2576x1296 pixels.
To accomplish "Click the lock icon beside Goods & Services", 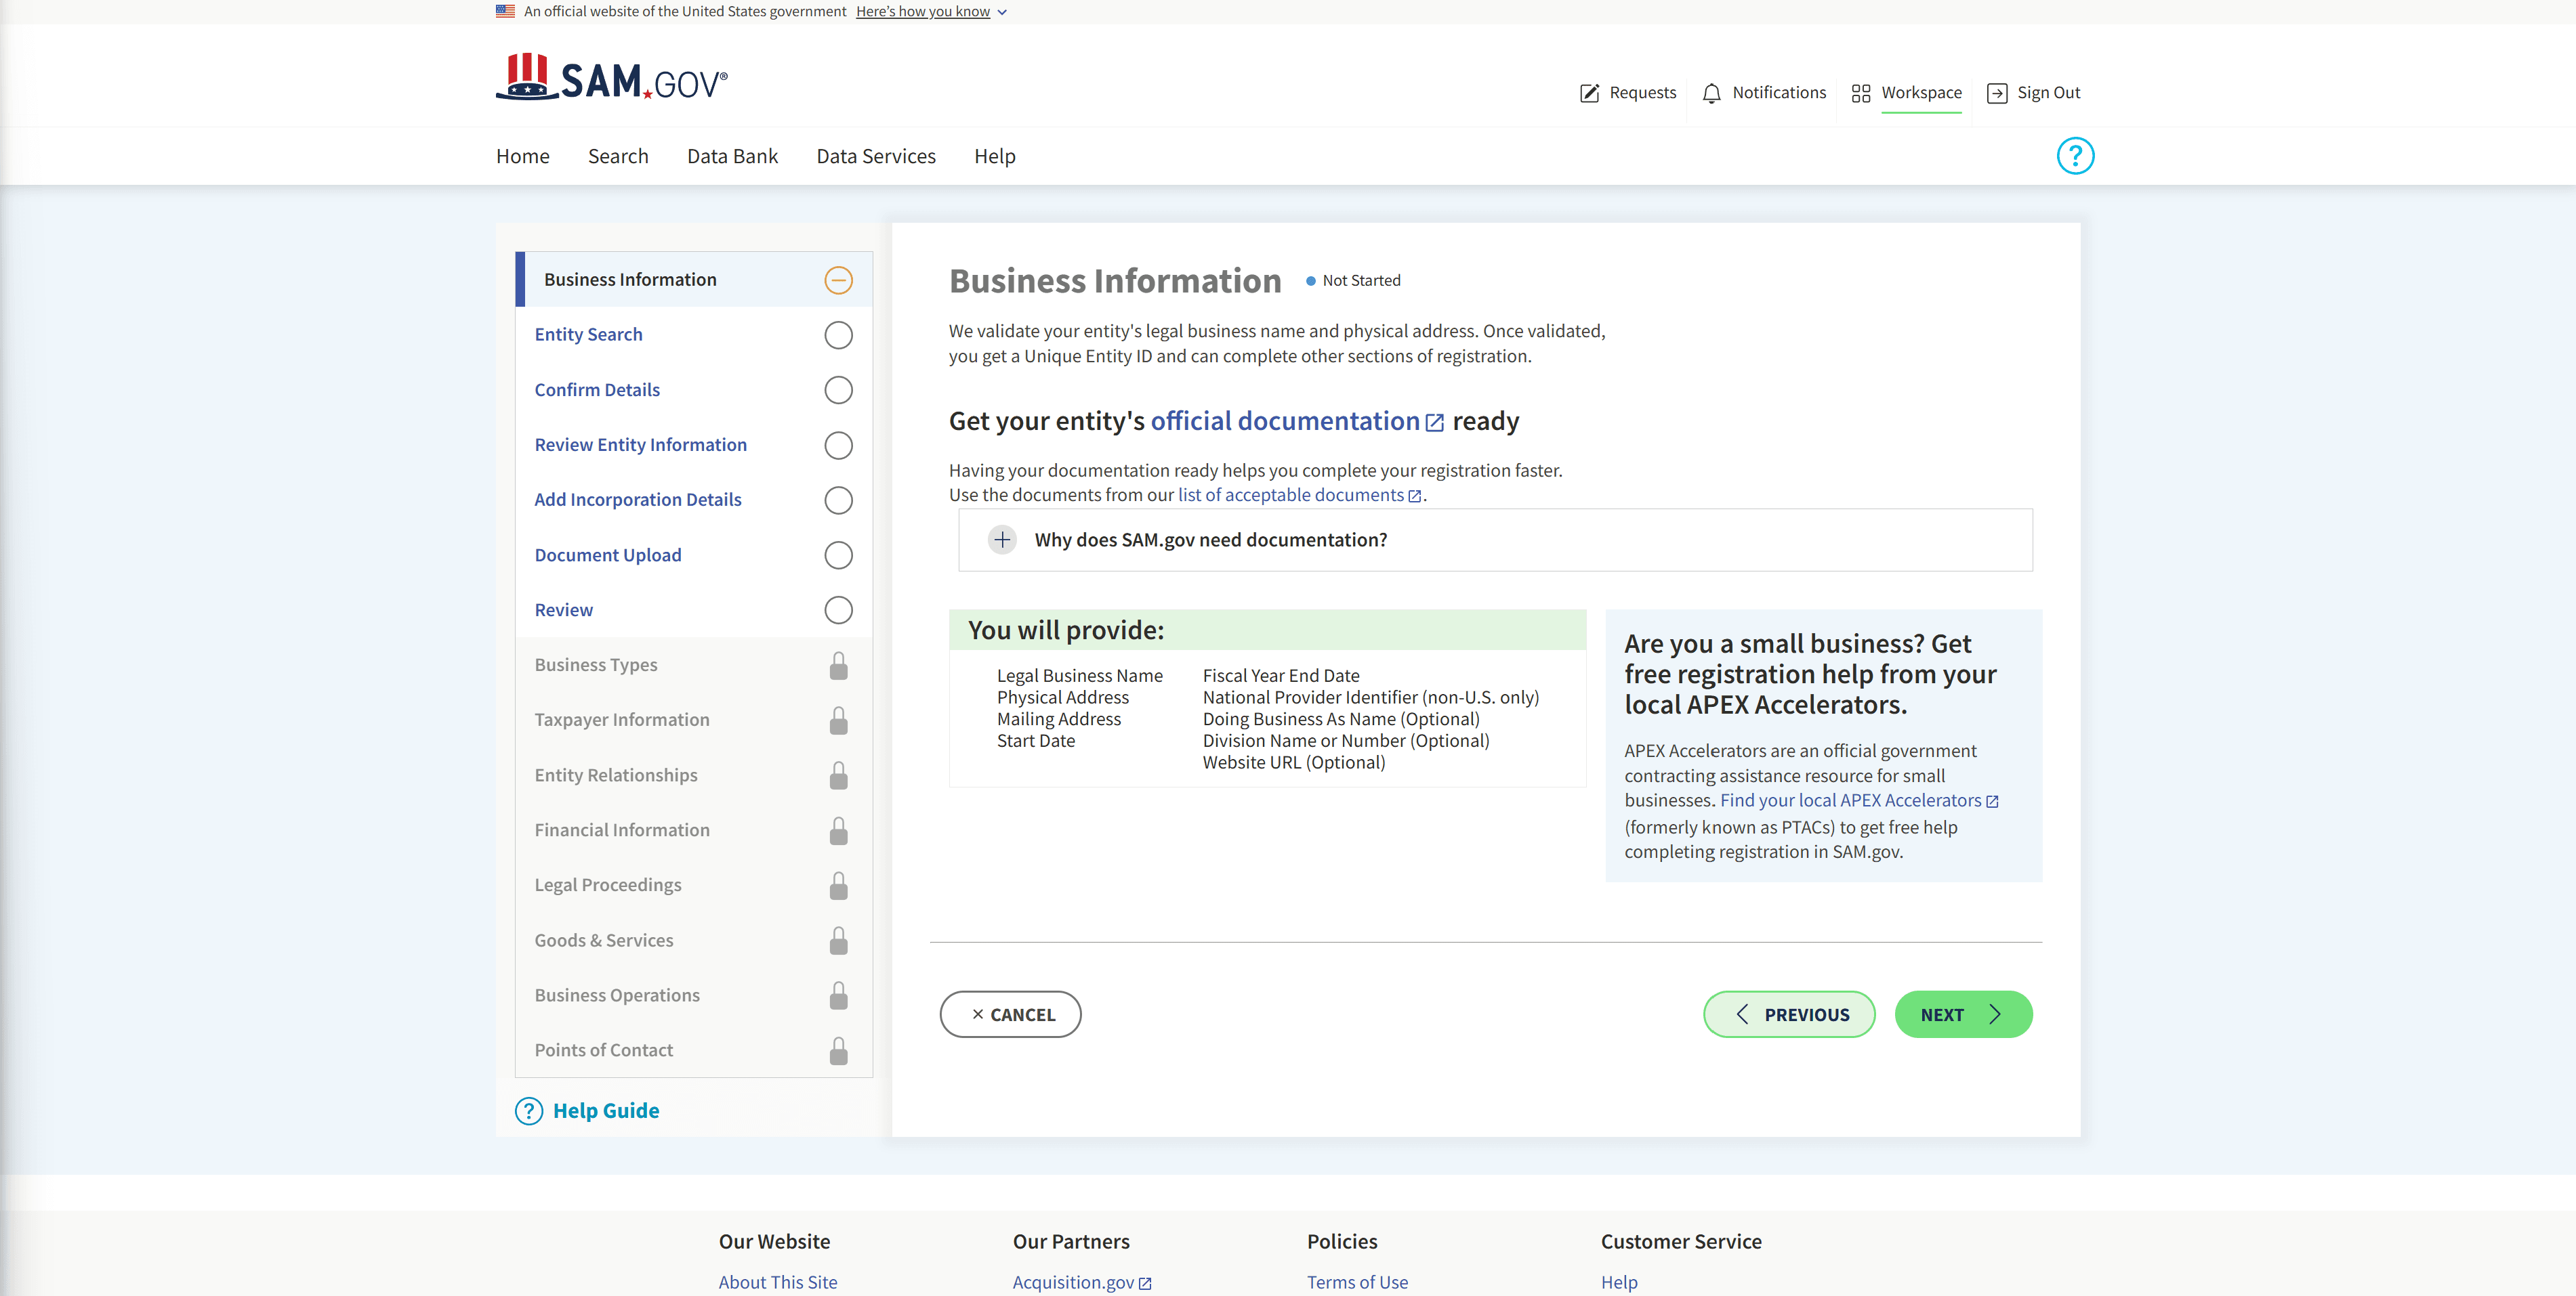I will coord(838,941).
